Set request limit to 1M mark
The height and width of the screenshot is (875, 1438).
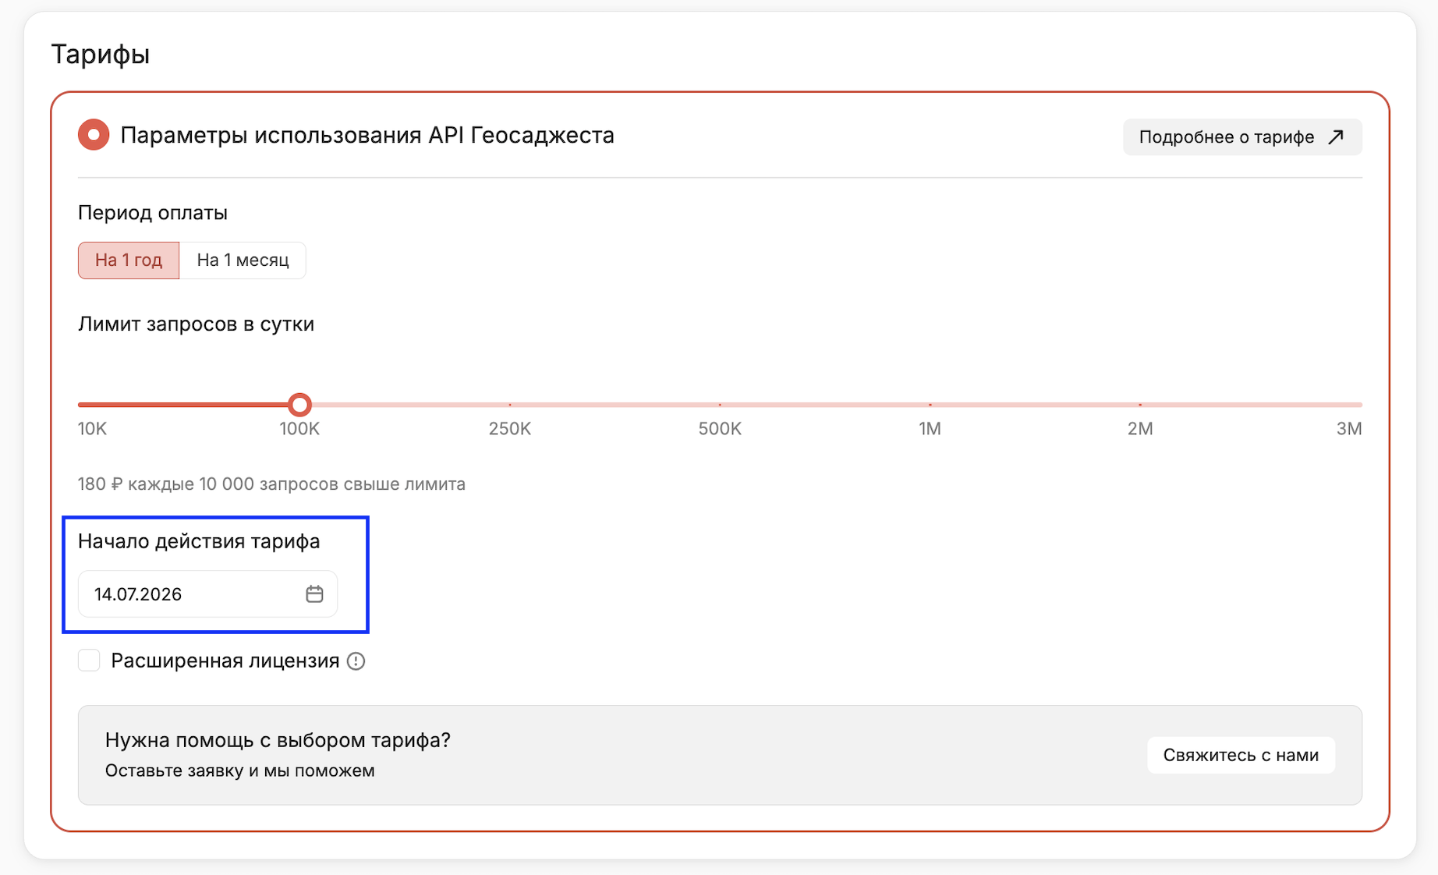[930, 405]
